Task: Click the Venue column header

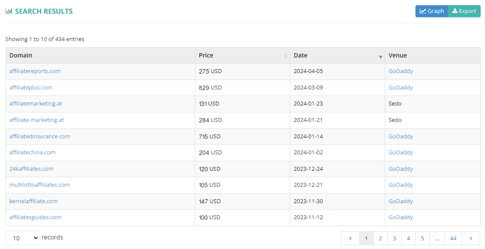Action: coord(433,55)
